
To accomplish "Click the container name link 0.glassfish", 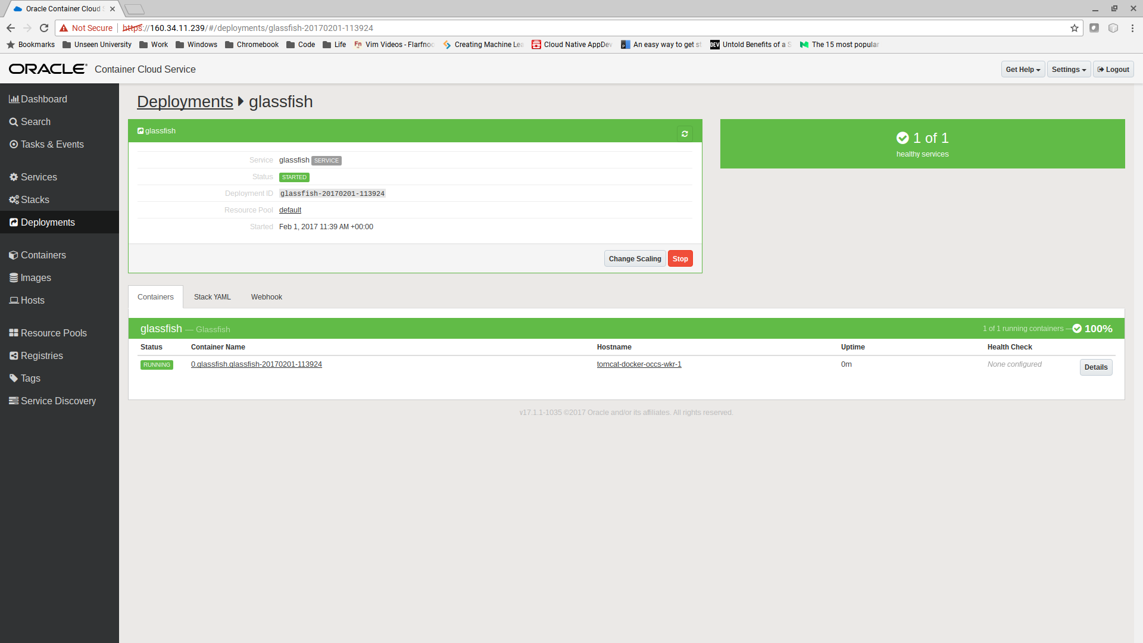I will [256, 364].
